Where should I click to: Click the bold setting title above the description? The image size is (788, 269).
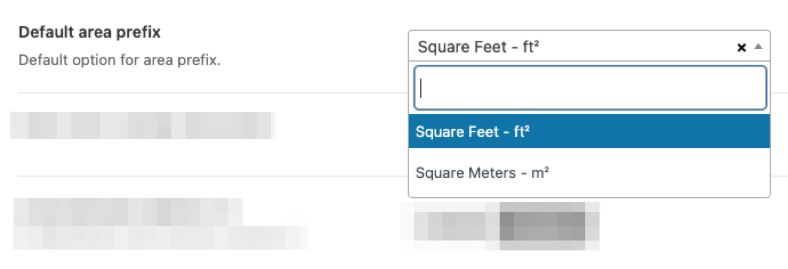[x=90, y=32]
